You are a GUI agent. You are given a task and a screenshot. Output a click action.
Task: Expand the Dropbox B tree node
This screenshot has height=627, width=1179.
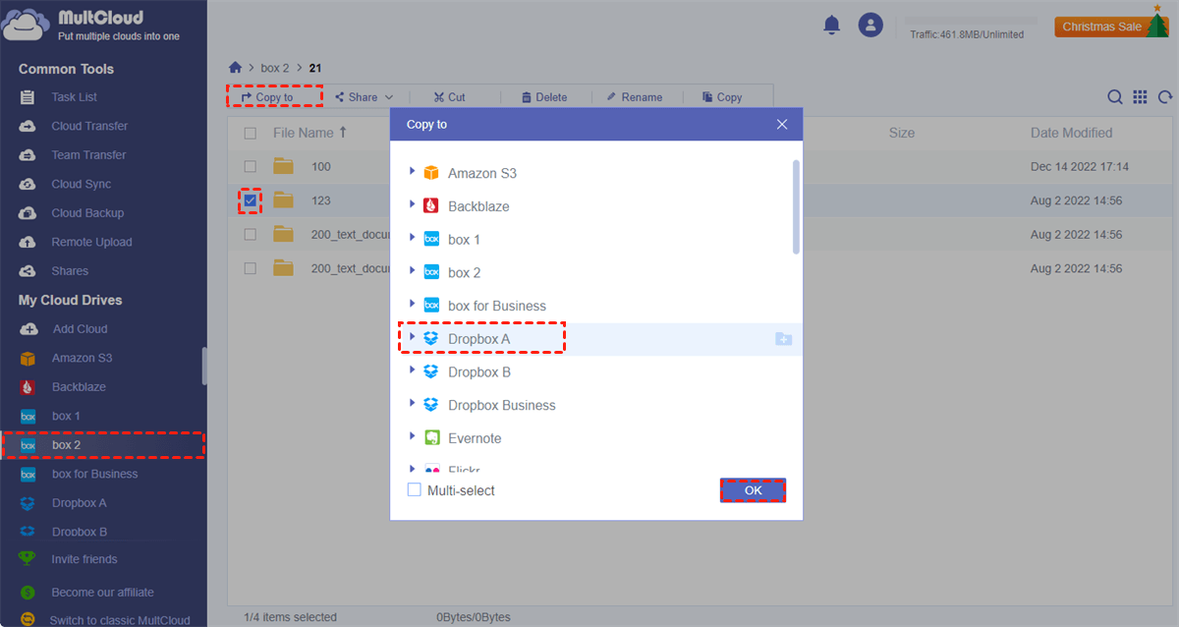click(412, 371)
